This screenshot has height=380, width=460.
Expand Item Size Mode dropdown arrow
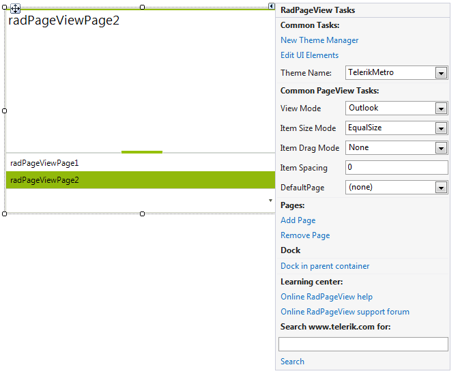click(441, 128)
